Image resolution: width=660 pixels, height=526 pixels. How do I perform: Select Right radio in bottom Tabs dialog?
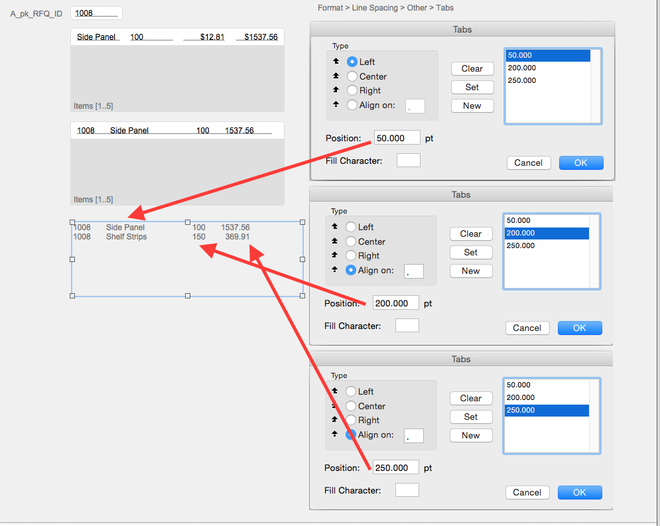(x=351, y=420)
